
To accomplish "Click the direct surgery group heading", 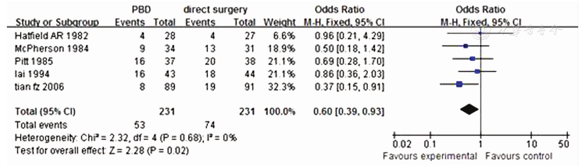I will 215,10.
